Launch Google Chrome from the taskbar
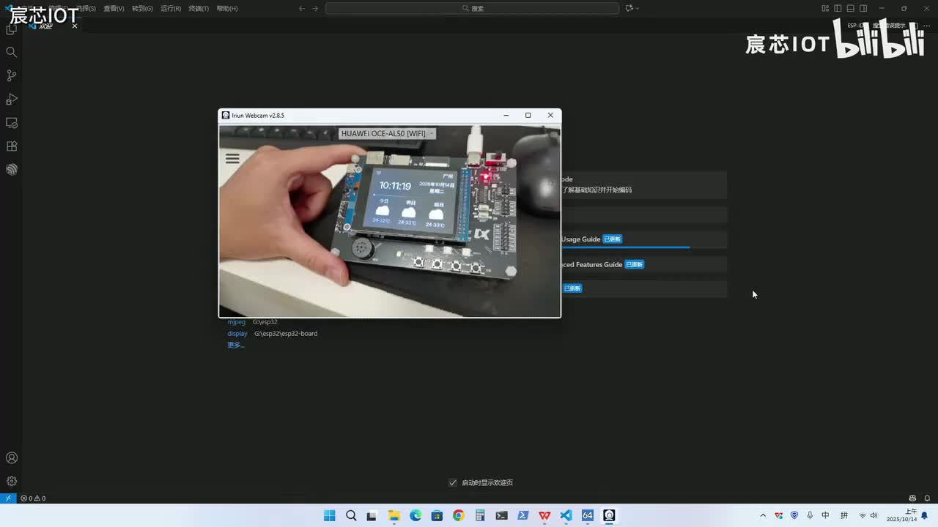This screenshot has height=527, width=938. (458, 515)
